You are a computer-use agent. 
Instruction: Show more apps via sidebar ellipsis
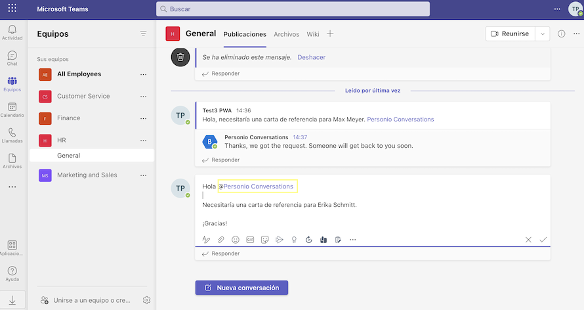tap(12, 187)
